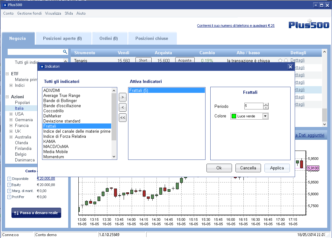This screenshot has height=238, width=332.
Task: Select Frattali (5) in active indicators
Action: click(x=167, y=91)
